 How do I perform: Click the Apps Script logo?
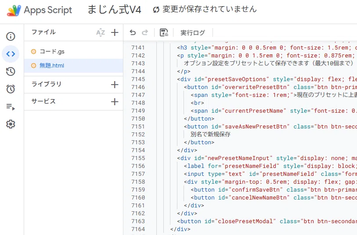click(14, 11)
